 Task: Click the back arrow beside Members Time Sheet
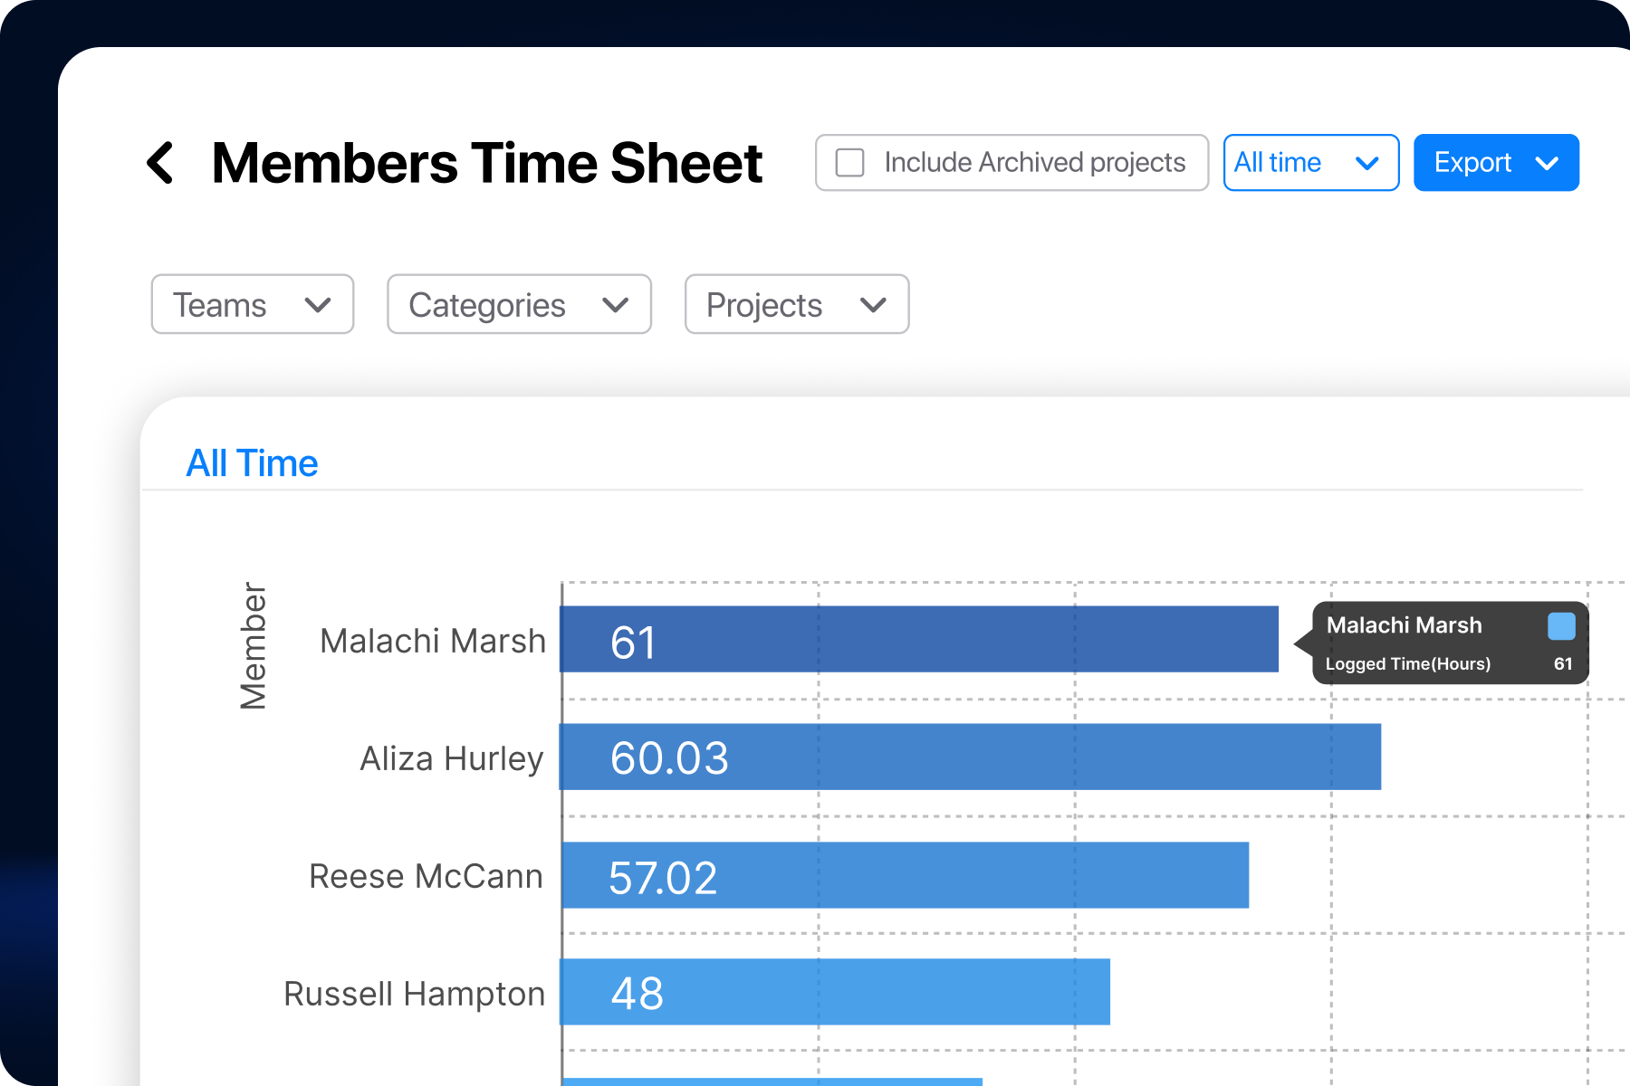159,163
